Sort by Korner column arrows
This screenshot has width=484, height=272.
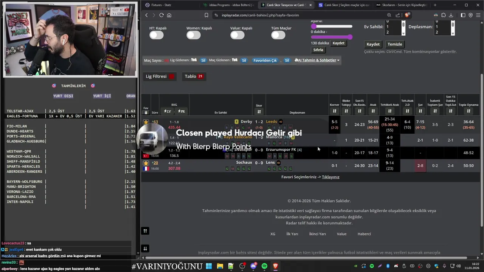(334, 111)
